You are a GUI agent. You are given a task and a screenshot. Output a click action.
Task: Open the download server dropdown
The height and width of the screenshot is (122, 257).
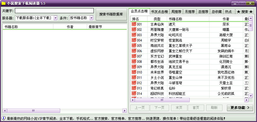click(x=55, y=18)
